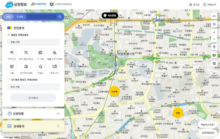The image size is (220, 139).
Task: Click the 로그인 login link
Action: tap(194, 5)
